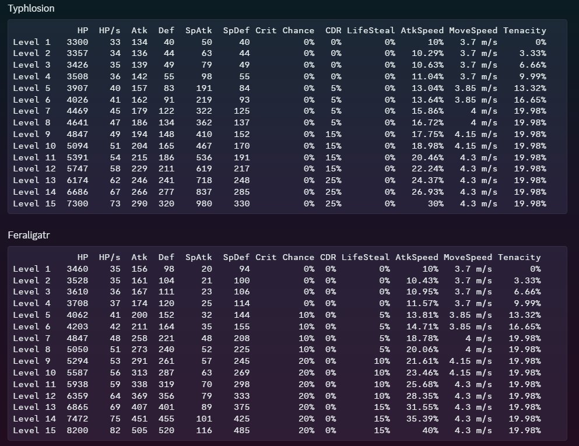Click Feraligatr LifeSteal column header
This screenshot has width=579, height=446.
pos(365,257)
